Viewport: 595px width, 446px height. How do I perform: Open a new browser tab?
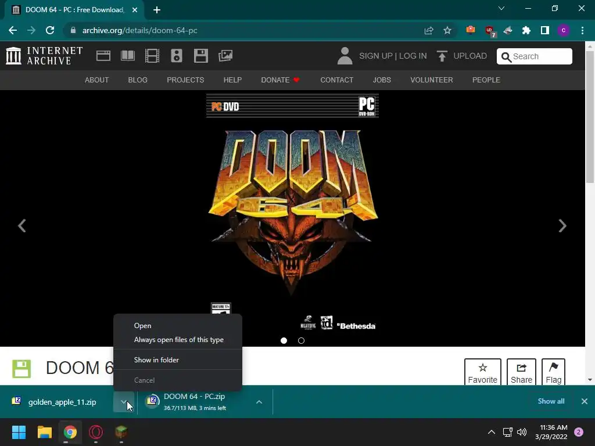point(157,10)
